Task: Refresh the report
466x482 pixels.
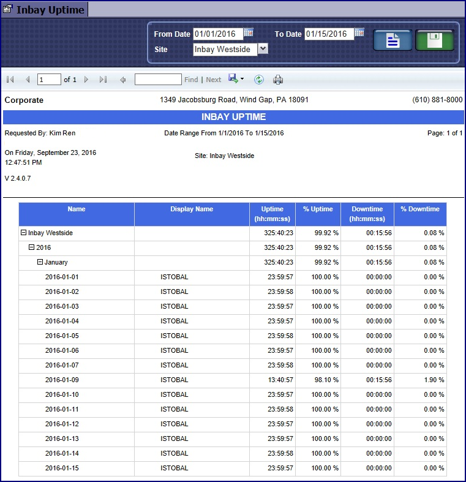Action: 259,80
